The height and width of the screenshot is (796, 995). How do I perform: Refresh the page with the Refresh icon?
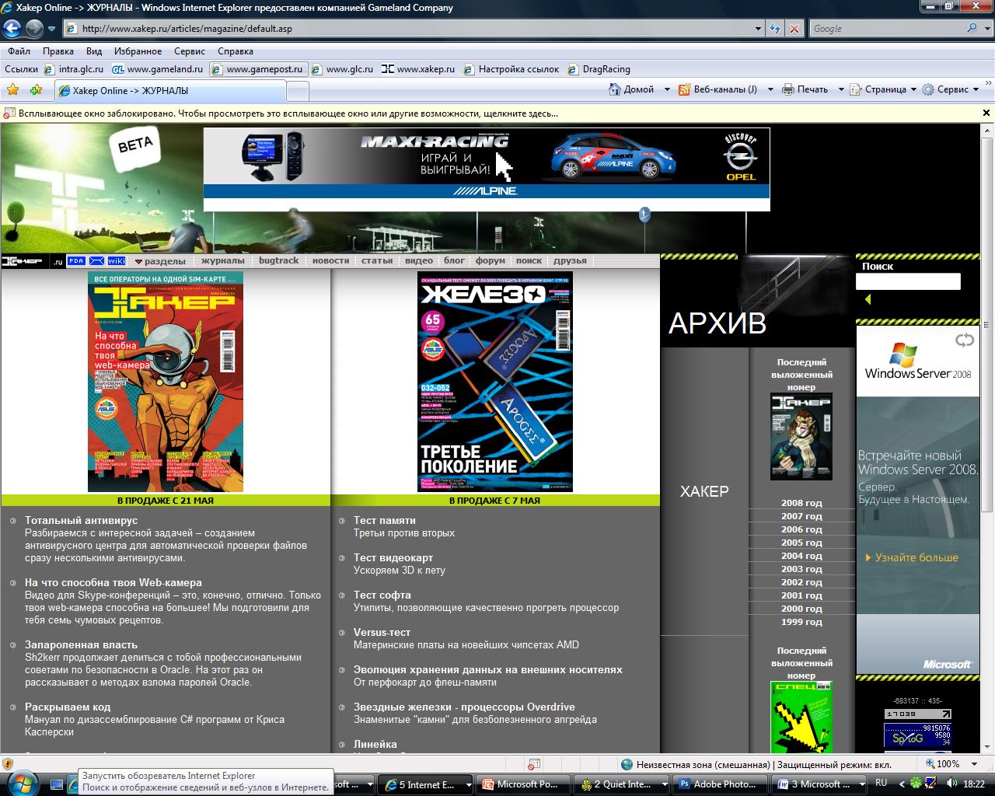coord(775,29)
